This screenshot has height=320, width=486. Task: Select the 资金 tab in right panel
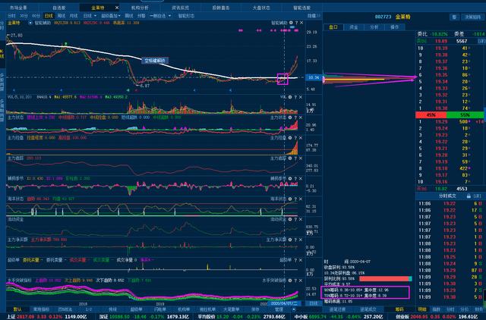tap(354, 27)
